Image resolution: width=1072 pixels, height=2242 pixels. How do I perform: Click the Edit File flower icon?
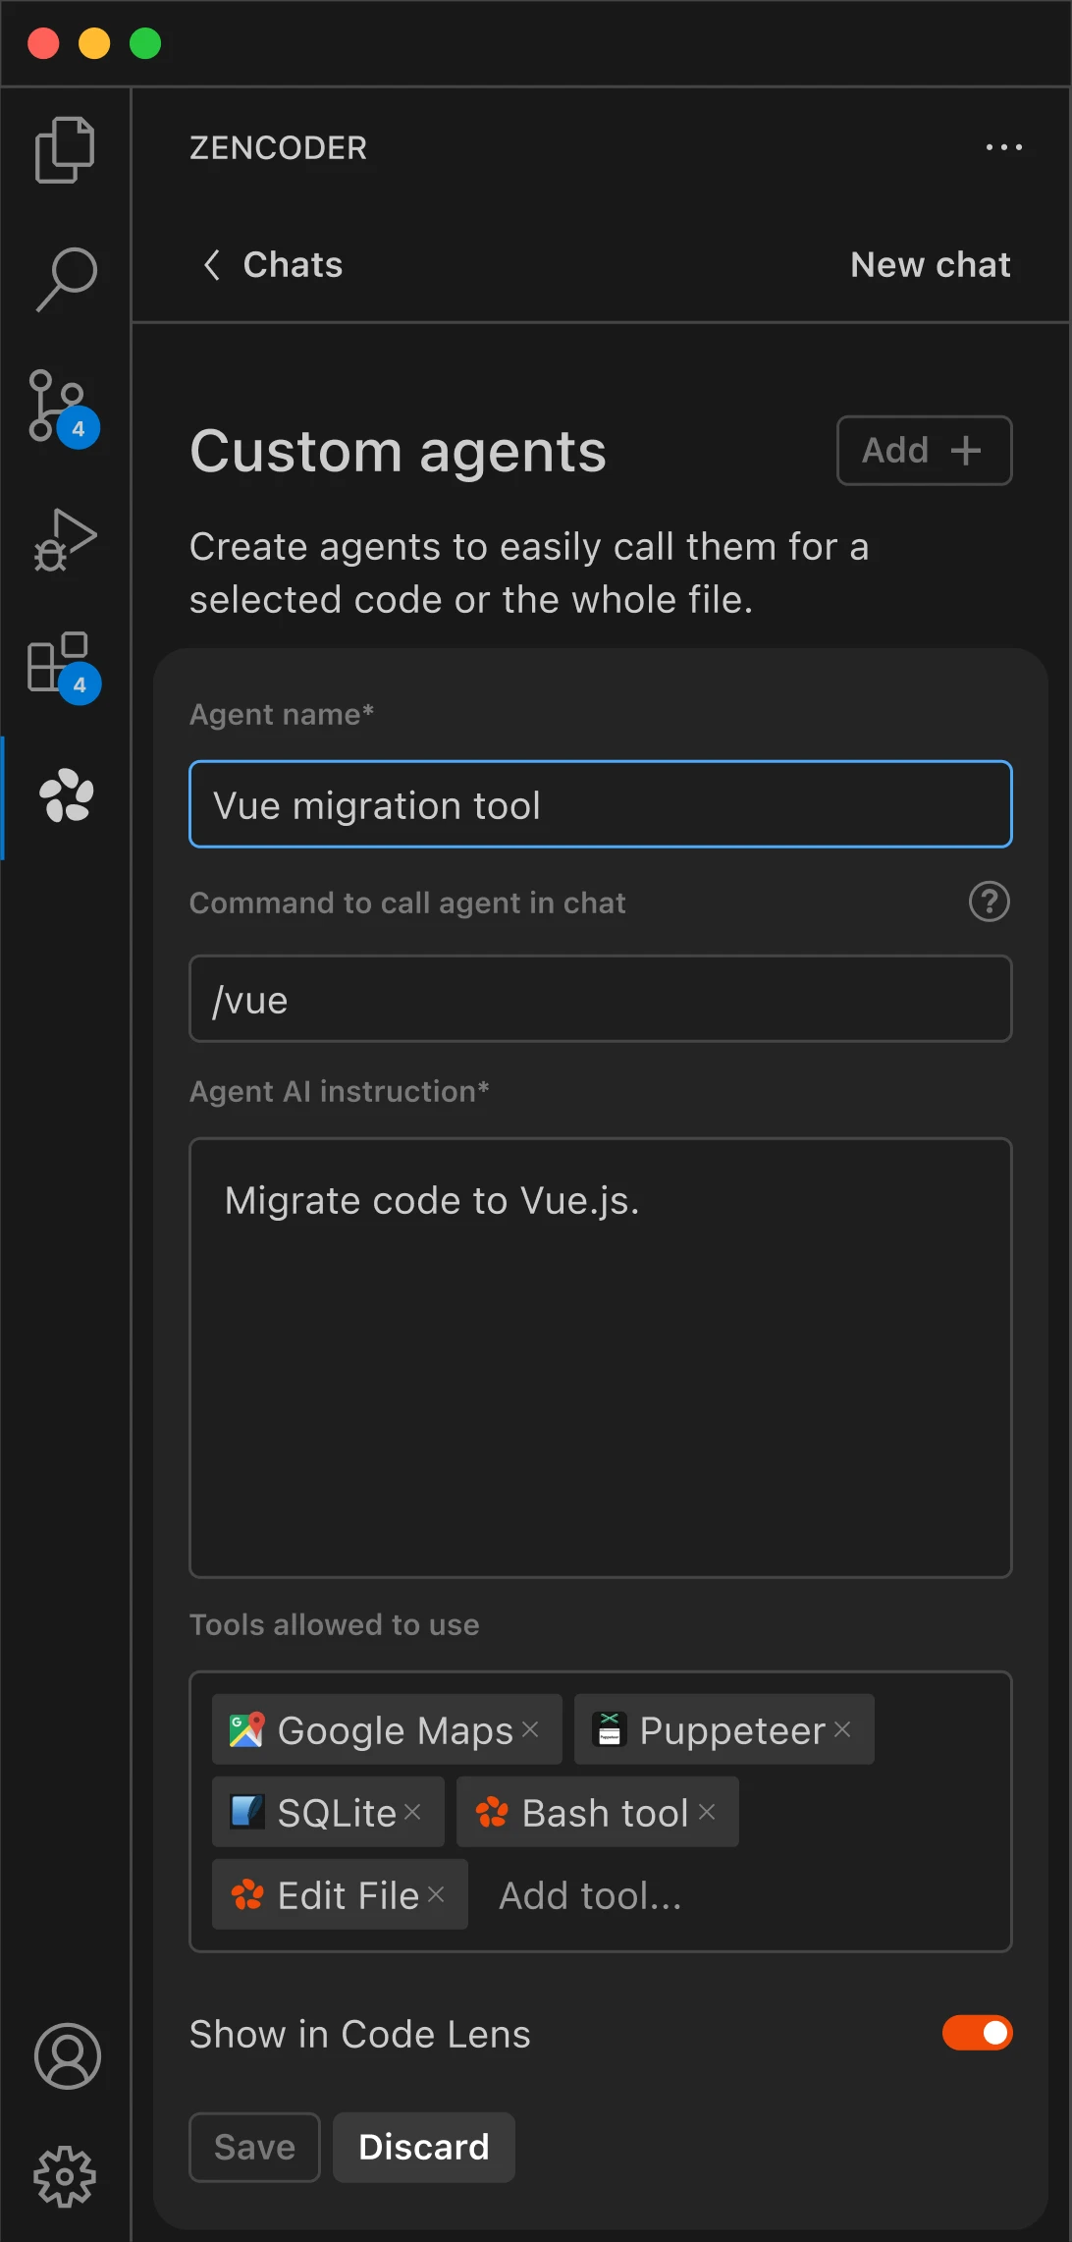(x=246, y=1894)
